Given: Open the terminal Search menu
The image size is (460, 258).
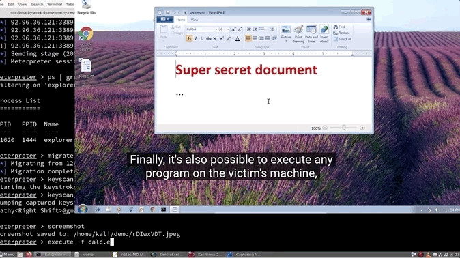Looking at the screenshot, I should [37, 4].
